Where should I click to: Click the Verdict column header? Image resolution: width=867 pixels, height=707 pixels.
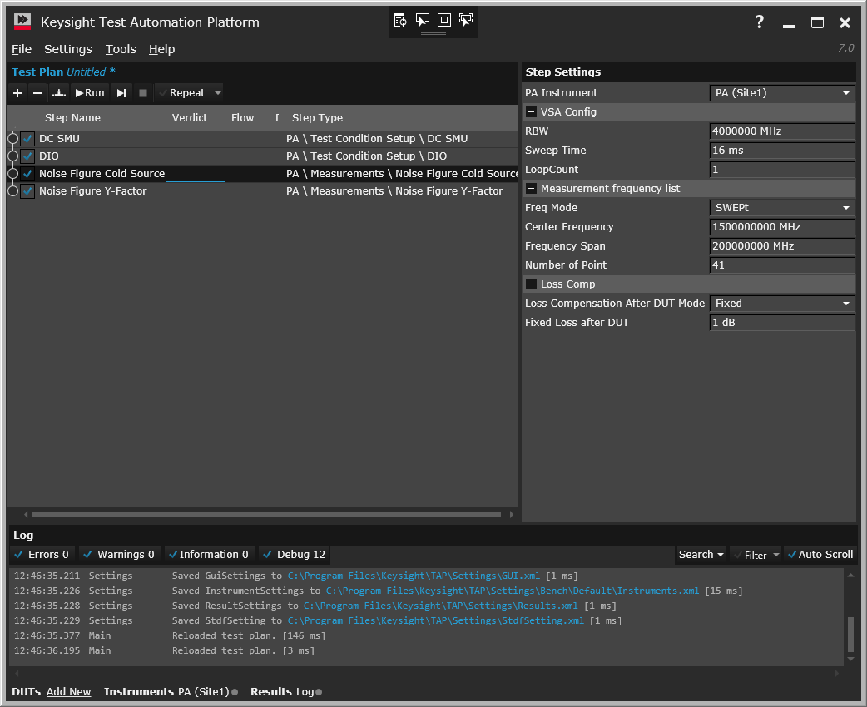[190, 118]
